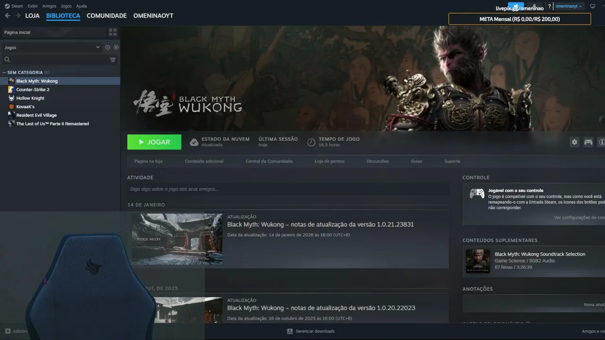The width and height of the screenshot is (605, 340).
Task: Open controller layout icon beside the gear
Action: click(x=588, y=142)
